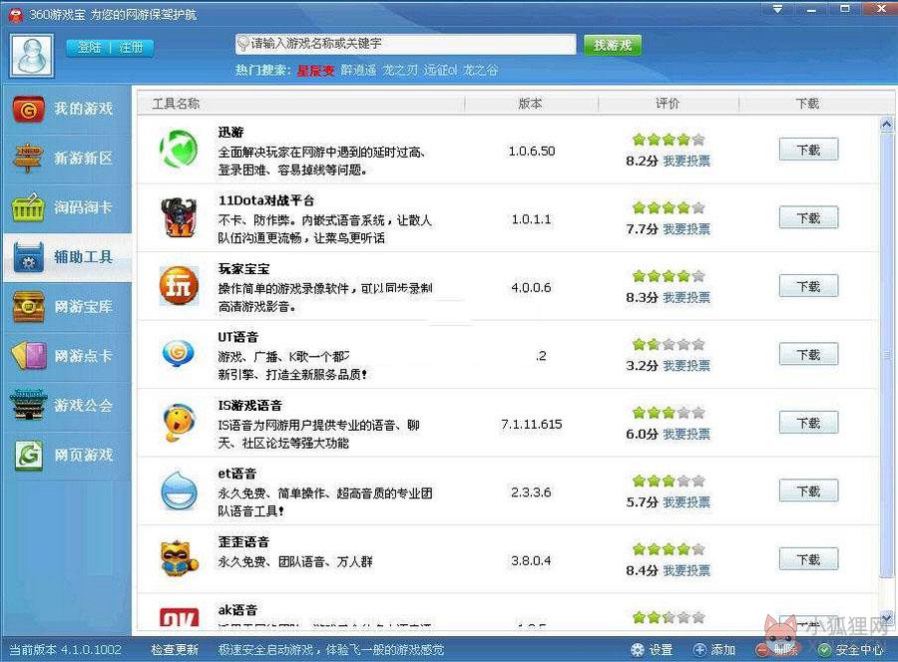Click the ak语音 red icon
898x662 pixels.
(179, 617)
